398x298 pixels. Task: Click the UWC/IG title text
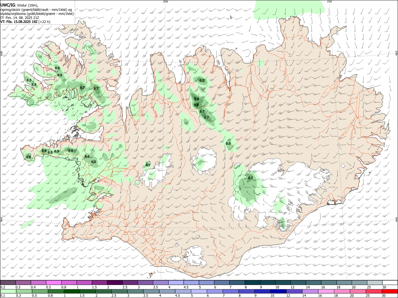7,5
